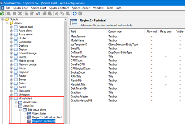Open the Spider Licence menu

81,8
